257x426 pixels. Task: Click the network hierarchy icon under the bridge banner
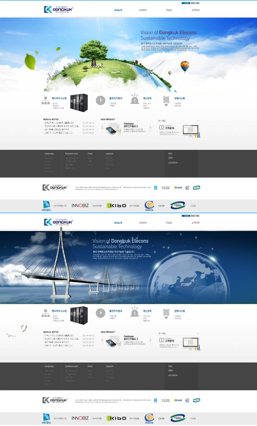point(46,313)
